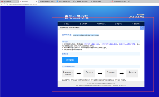Viewport: 159px width, 97px height.
Task: Click the footer www.hnca.com.cn copyright text
Action: click(x=101, y=84)
